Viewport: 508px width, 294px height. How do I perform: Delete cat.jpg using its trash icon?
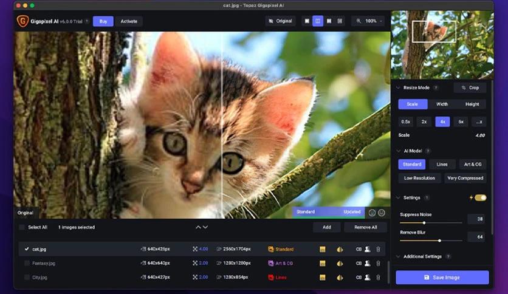pyautogui.click(x=378, y=249)
